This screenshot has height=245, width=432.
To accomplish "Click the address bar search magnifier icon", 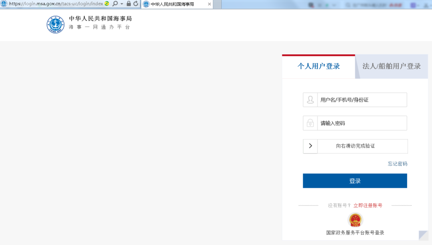I will pos(115,4).
